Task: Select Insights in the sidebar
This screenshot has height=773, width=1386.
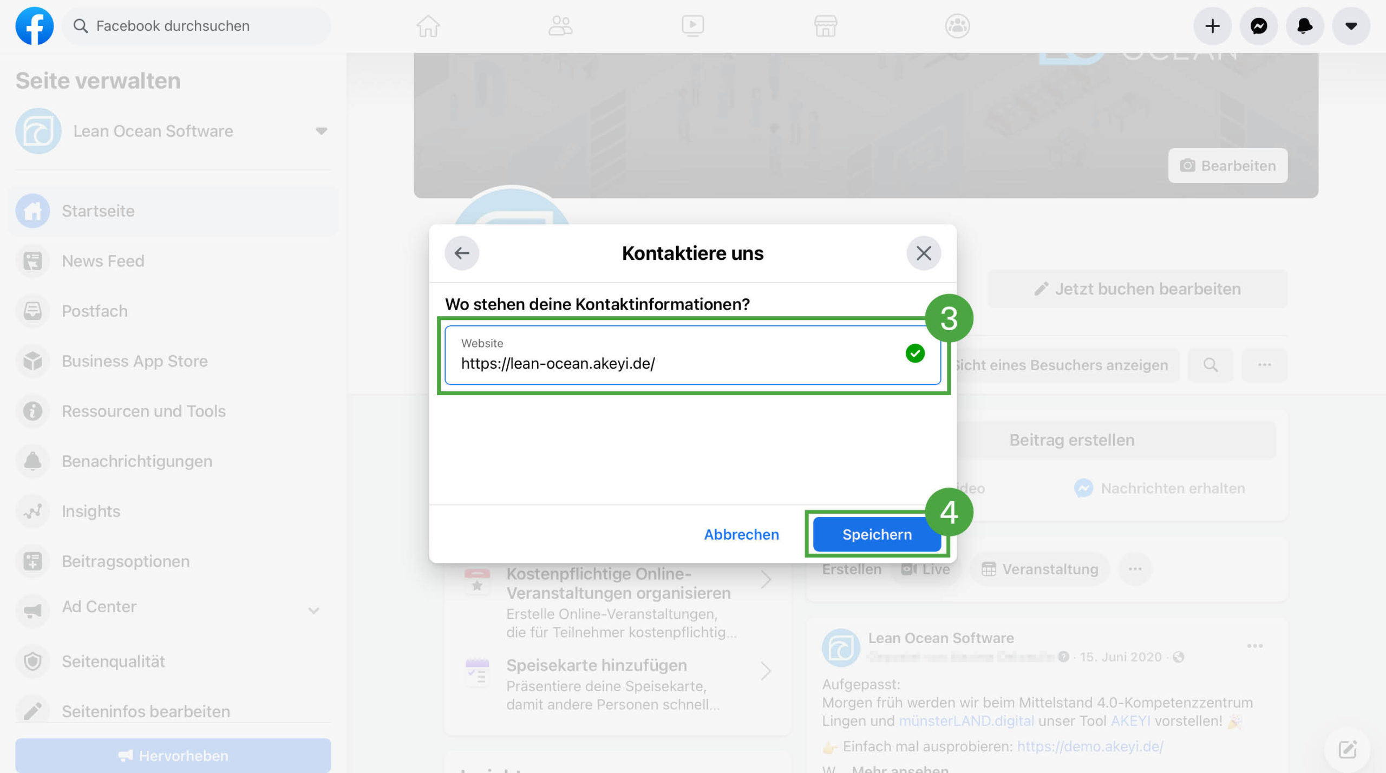Action: pyautogui.click(x=91, y=511)
